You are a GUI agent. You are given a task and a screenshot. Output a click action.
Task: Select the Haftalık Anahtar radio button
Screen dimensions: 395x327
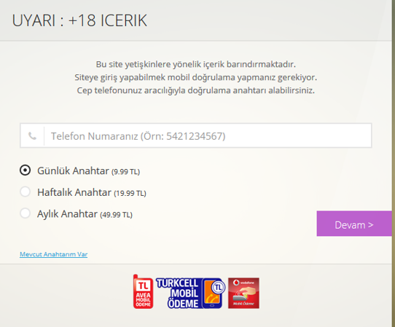(x=26, y=192)
